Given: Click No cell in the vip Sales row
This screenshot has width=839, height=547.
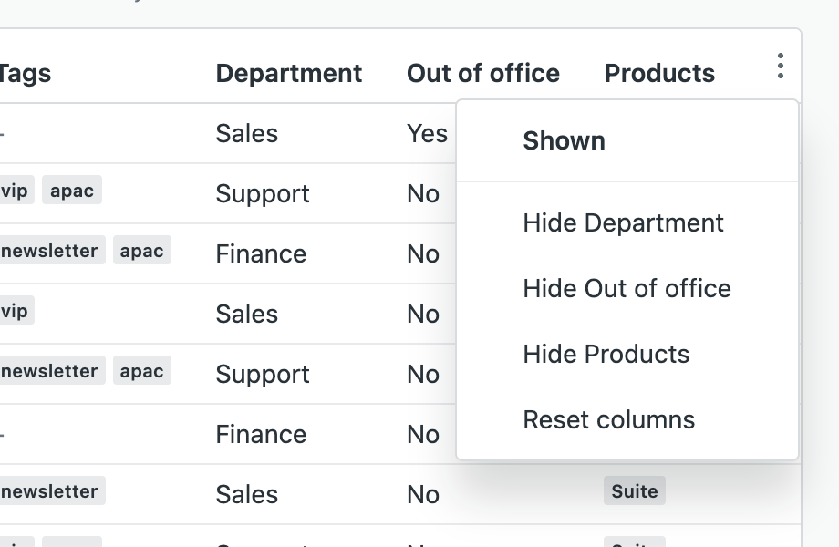Looking at the screenshot, I should tap(423, 314).
